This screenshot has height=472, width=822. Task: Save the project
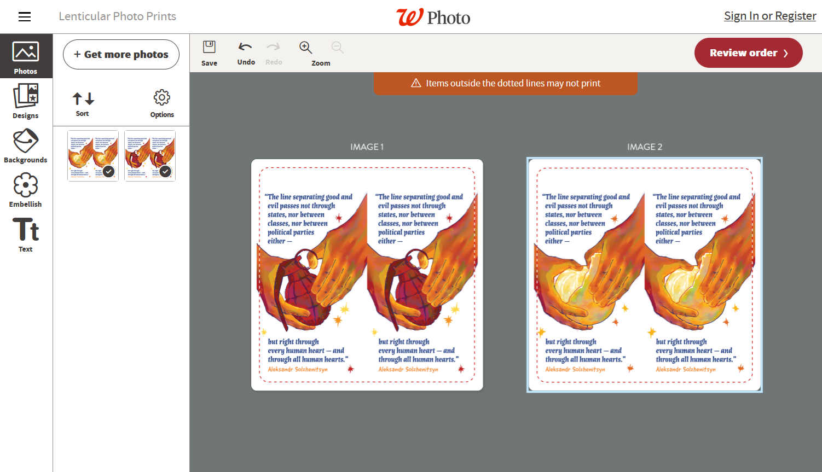pos(209,53)
